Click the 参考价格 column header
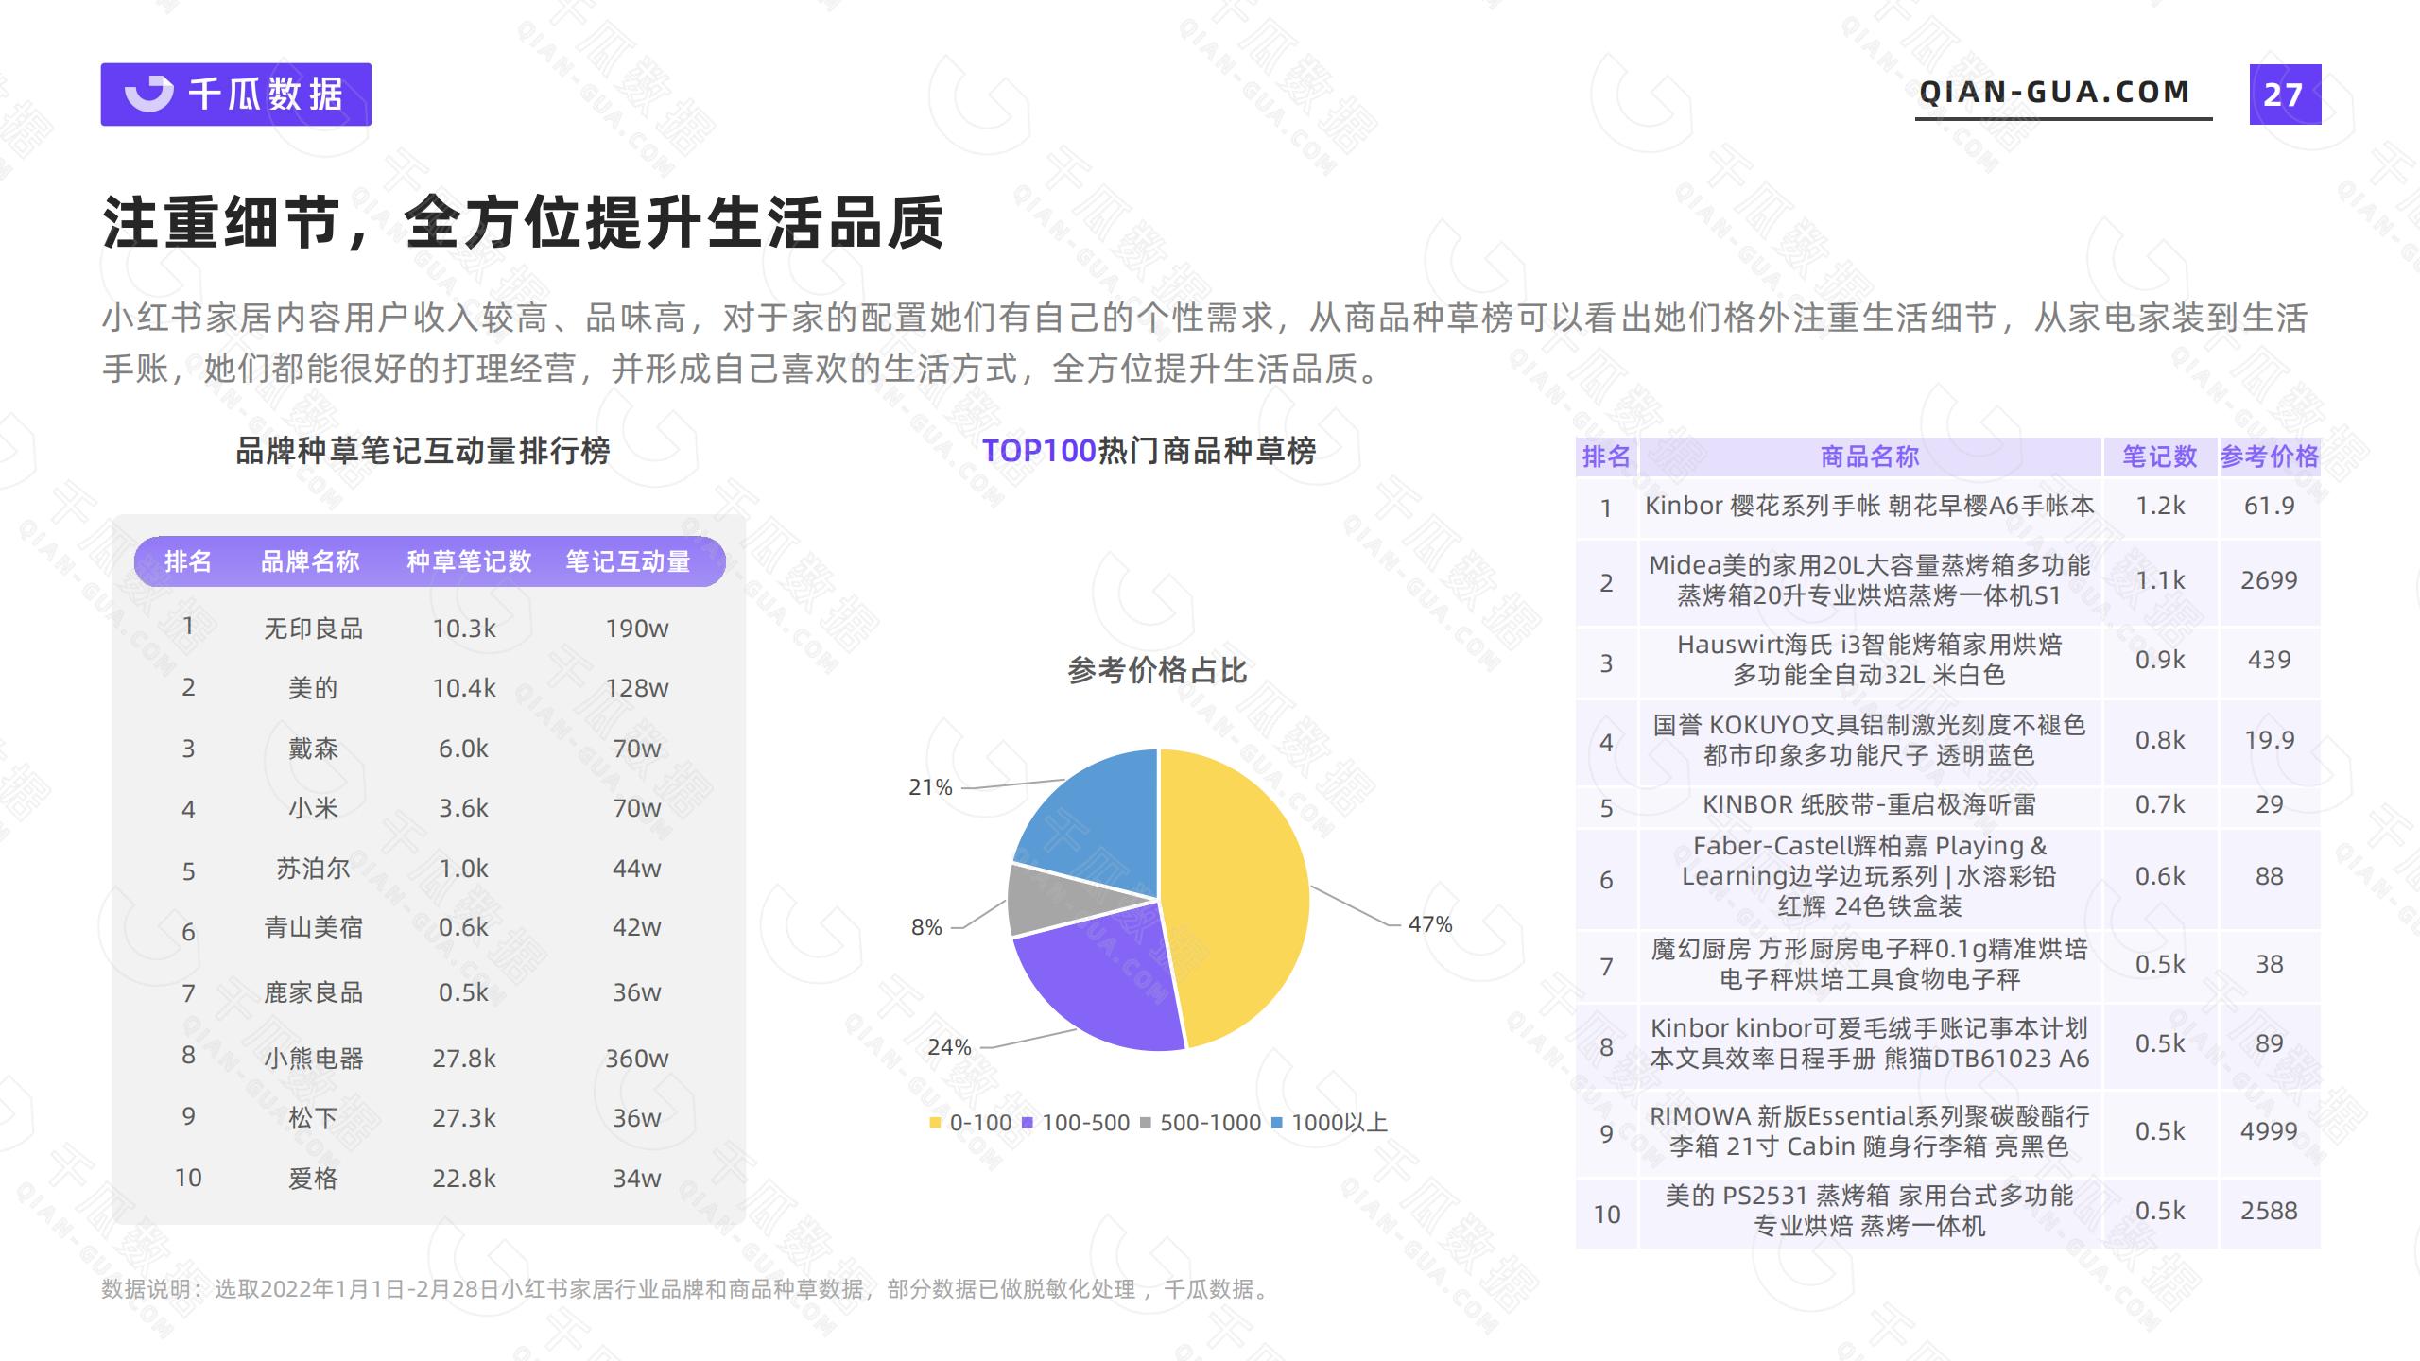This screenshot has height=1361, width=2420. click(x=2269, y=457)
